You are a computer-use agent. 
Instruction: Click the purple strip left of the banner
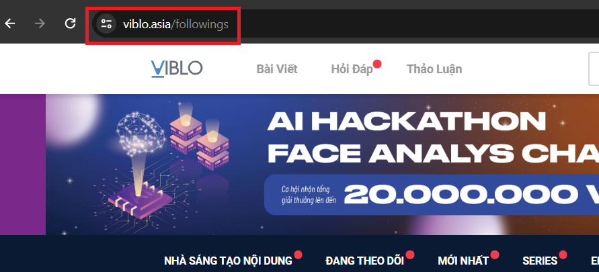click(x=23, y=165)
